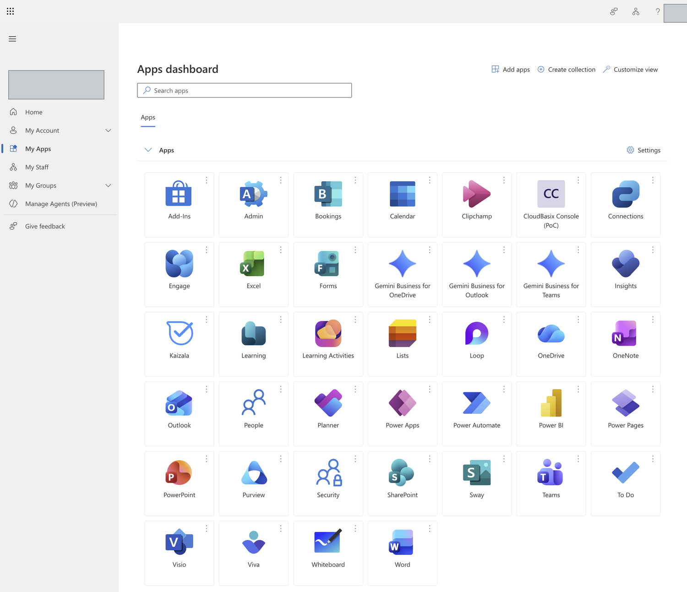Screen dimensions: 687x592
Task: Launch the Kaizala app
Action: [179, 344]
